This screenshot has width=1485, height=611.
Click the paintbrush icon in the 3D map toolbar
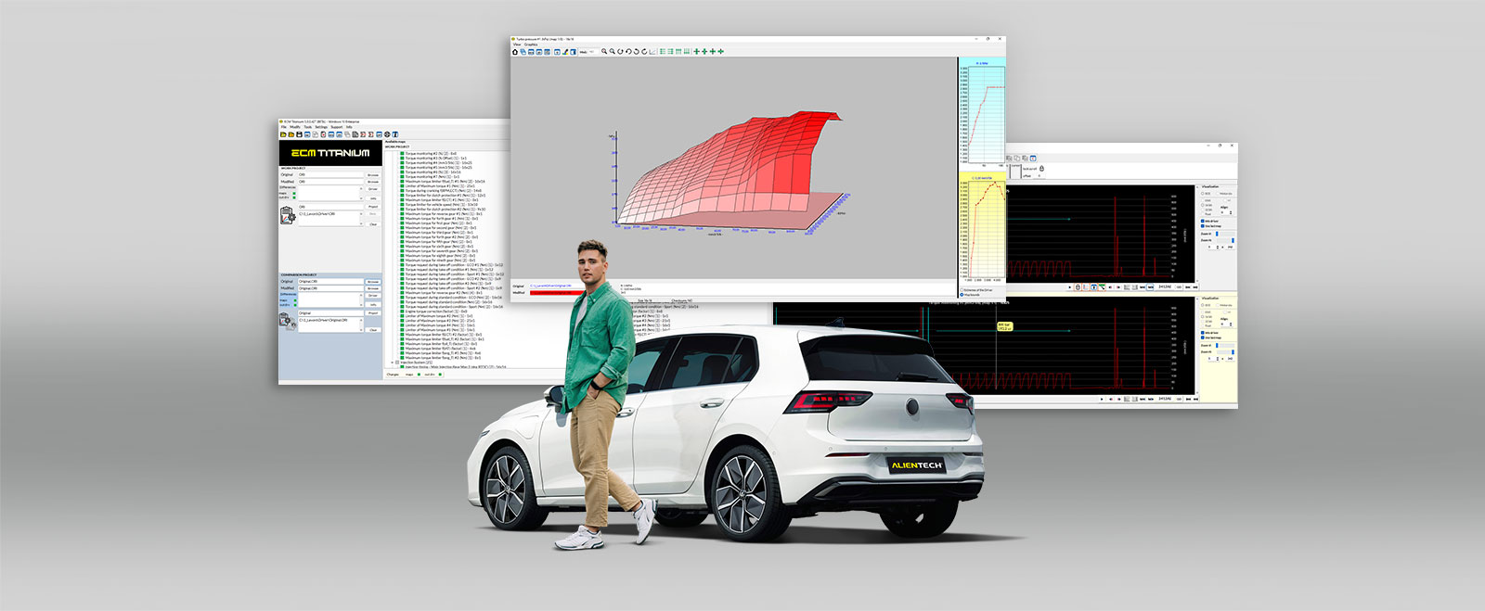click(564, 52)
